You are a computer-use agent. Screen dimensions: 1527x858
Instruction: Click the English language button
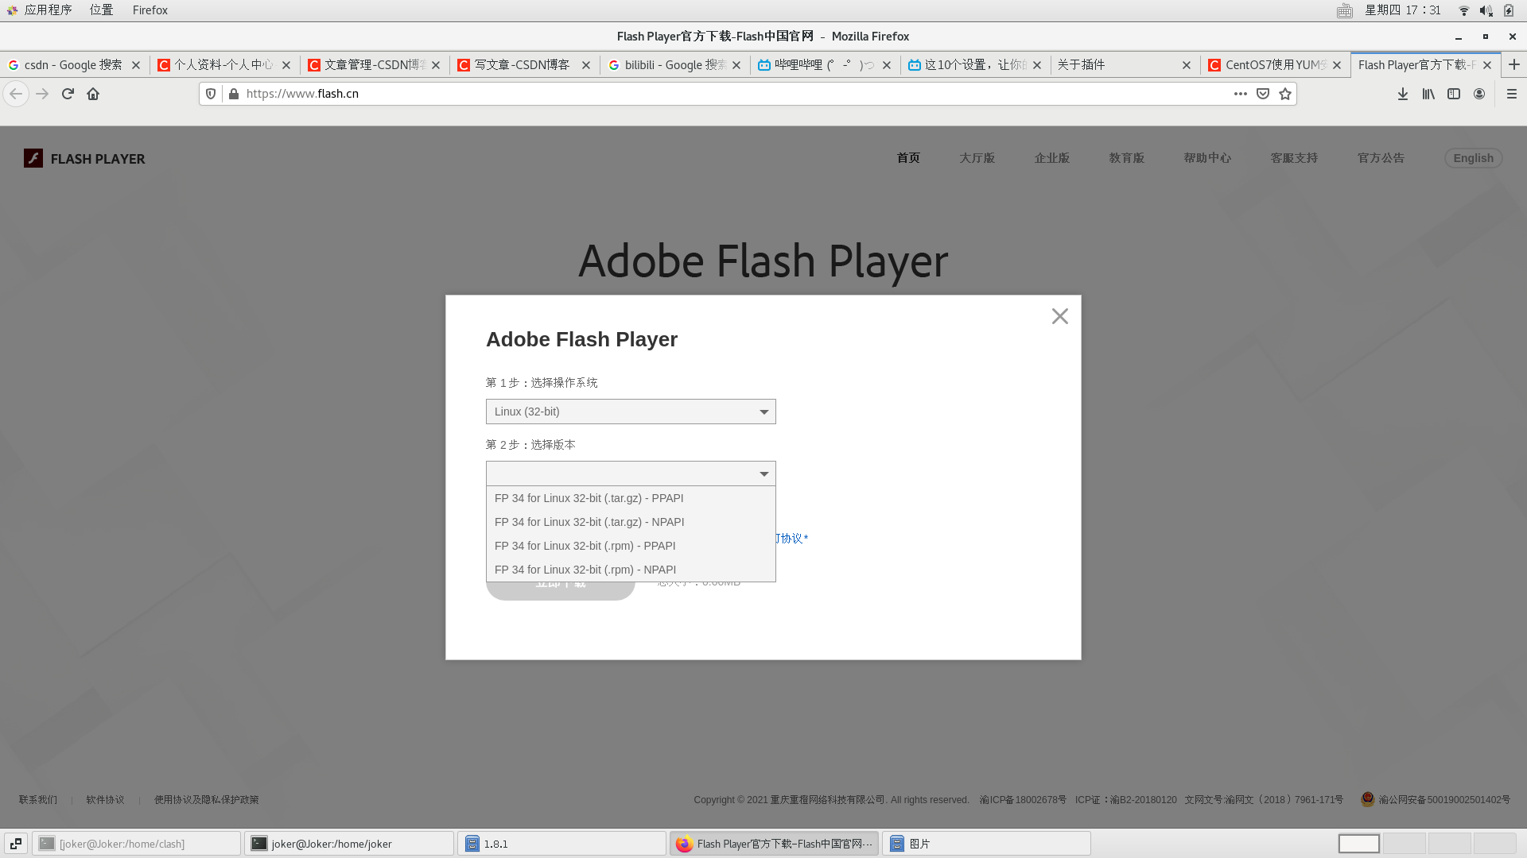[x=1473, y=158]
